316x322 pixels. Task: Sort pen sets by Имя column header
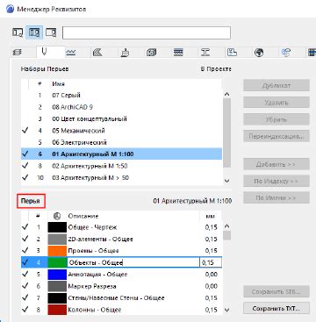pyautogui.click(x=58, y=83)
